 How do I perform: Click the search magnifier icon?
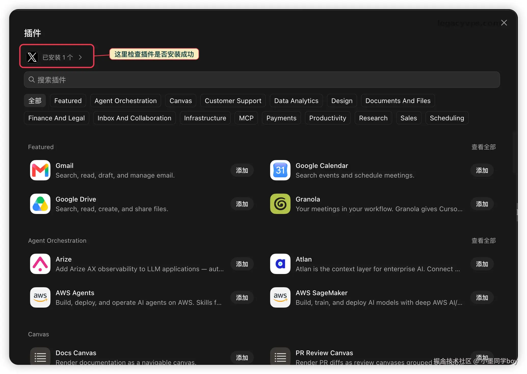(32, 80)
